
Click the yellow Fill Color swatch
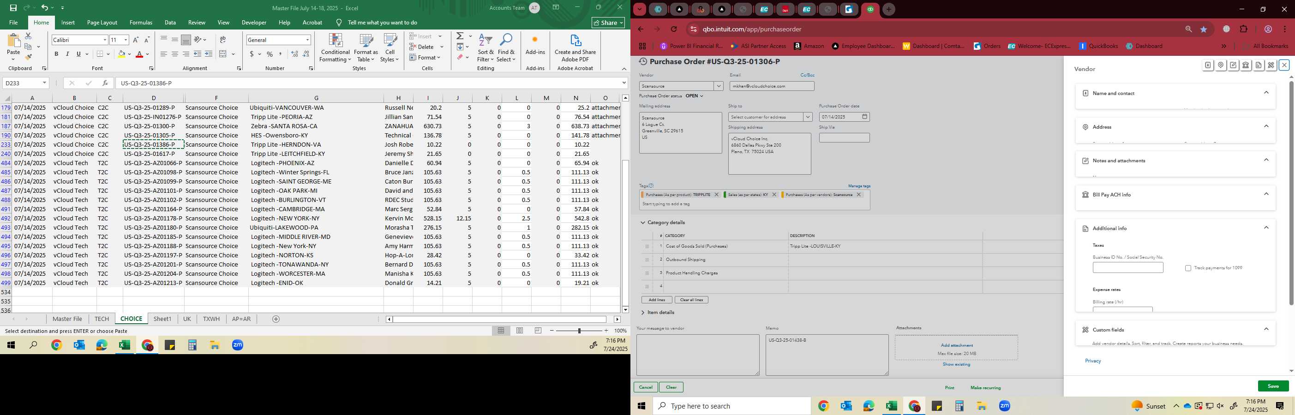pos(121,54)
